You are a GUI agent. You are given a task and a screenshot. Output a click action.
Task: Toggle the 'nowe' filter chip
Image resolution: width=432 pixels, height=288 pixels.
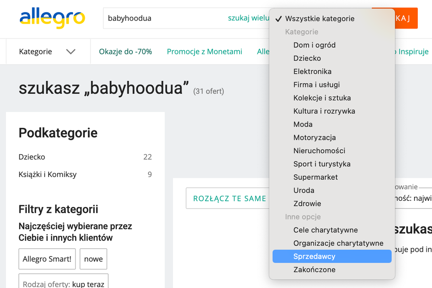click(x=93, y=259)
